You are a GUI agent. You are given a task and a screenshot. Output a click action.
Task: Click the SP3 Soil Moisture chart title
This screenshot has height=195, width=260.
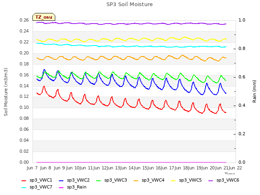click(x=130, y=4)
